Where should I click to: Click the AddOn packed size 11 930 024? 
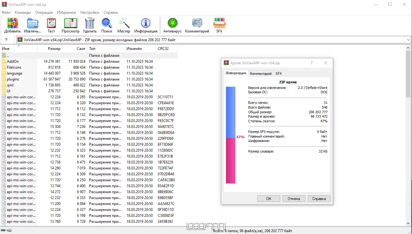(x=77, y=61)
